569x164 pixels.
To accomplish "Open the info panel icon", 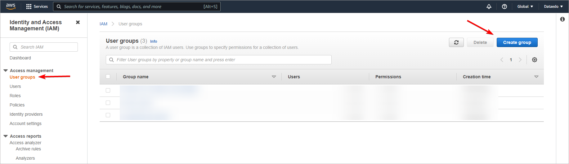I will pos(562,19).
